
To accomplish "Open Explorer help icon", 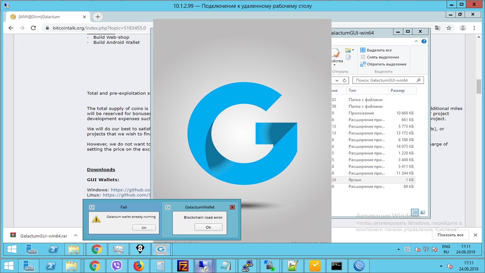I will (424, 41).
